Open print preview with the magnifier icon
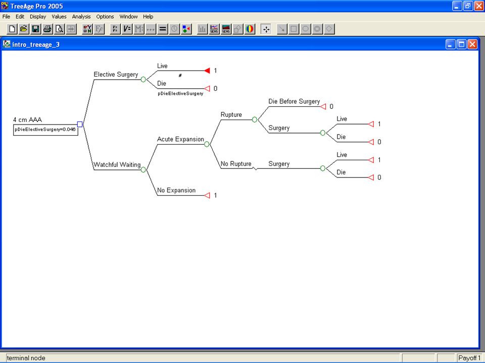This screenshot has width=485, height=363. click(x=59, y=29)
